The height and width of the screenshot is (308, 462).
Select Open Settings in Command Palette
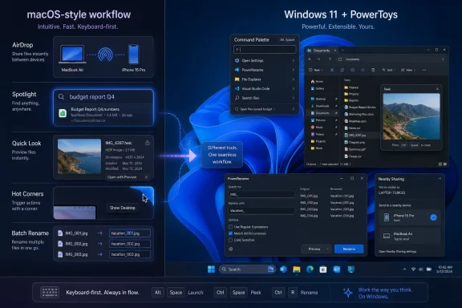(x=265, y=60)
